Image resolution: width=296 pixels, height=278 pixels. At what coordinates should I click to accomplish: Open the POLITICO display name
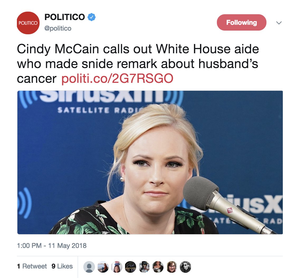65,17
